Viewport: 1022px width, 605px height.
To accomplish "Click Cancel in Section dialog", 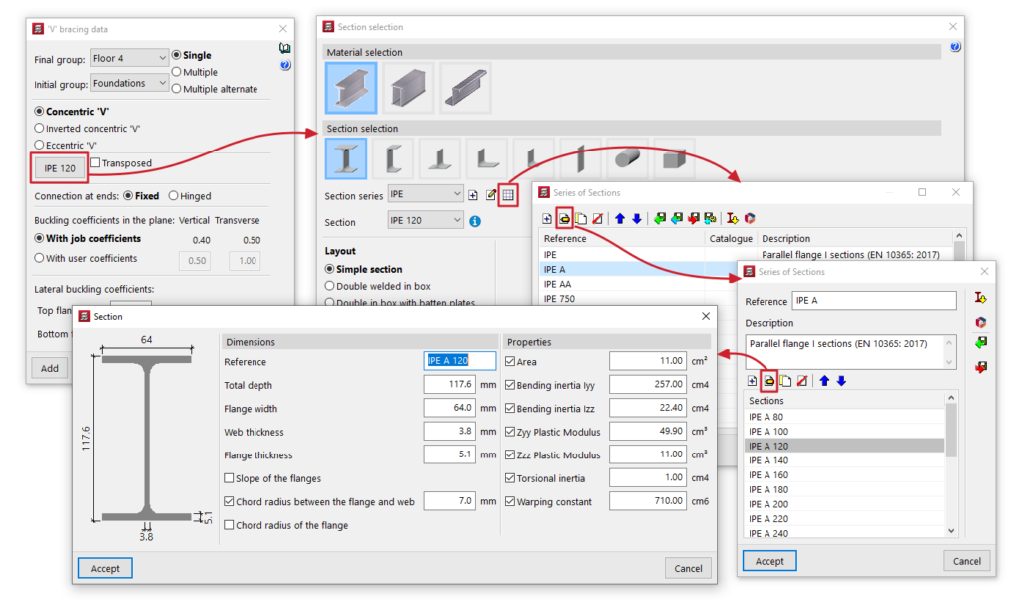I will click(x=689, y=568).
